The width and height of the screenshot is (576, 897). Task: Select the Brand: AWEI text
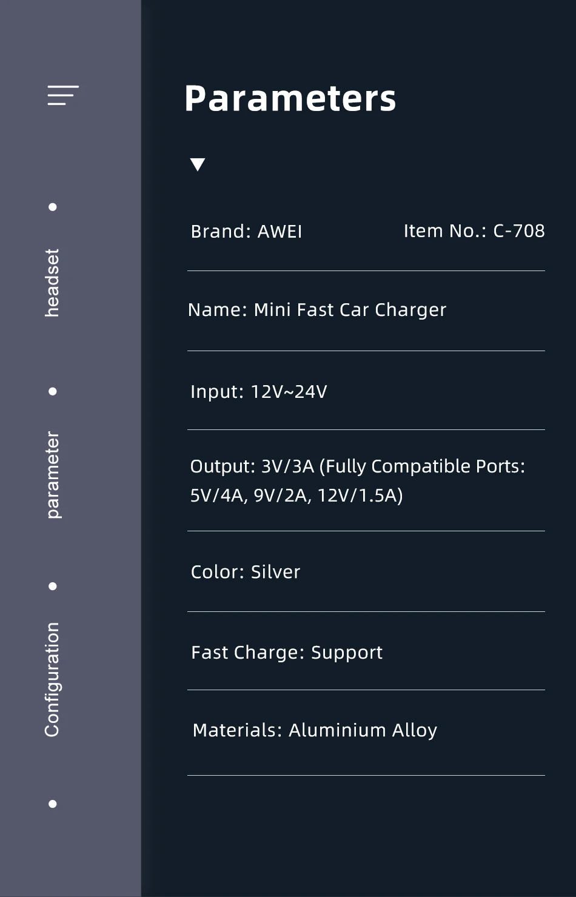(x=246, y=231)
